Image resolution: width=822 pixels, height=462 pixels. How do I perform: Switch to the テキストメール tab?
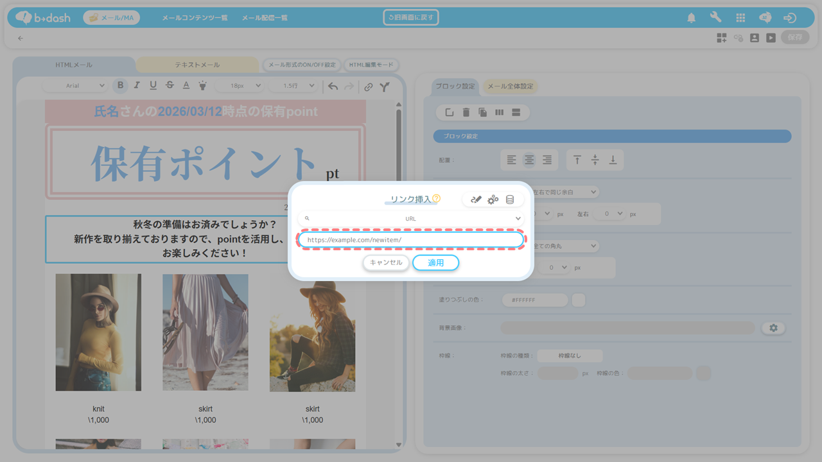(x=197, y=65)
